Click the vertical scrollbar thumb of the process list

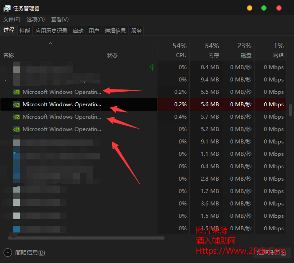290,110
